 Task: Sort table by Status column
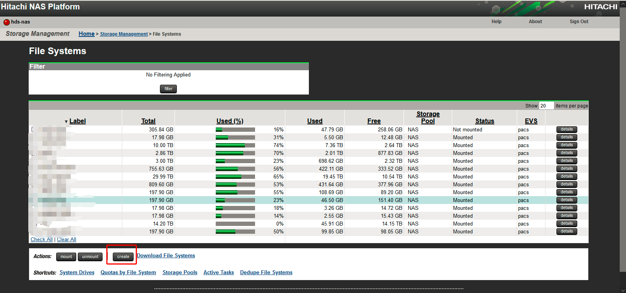(485, 121)
